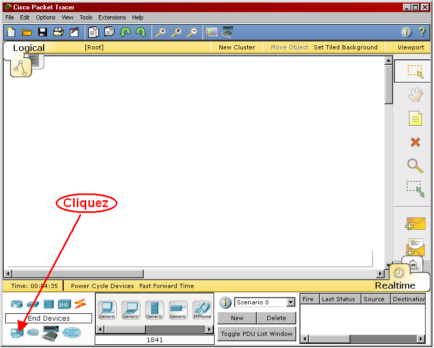Select the Wireless Devices category
434x348 pixels.
tap(64, 304)
